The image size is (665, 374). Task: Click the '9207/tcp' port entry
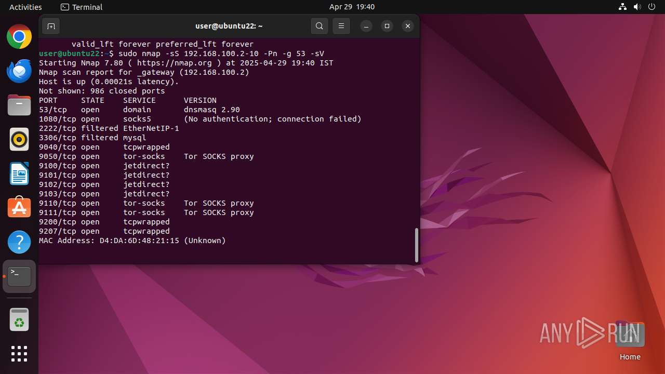click(x=57, y=231)
